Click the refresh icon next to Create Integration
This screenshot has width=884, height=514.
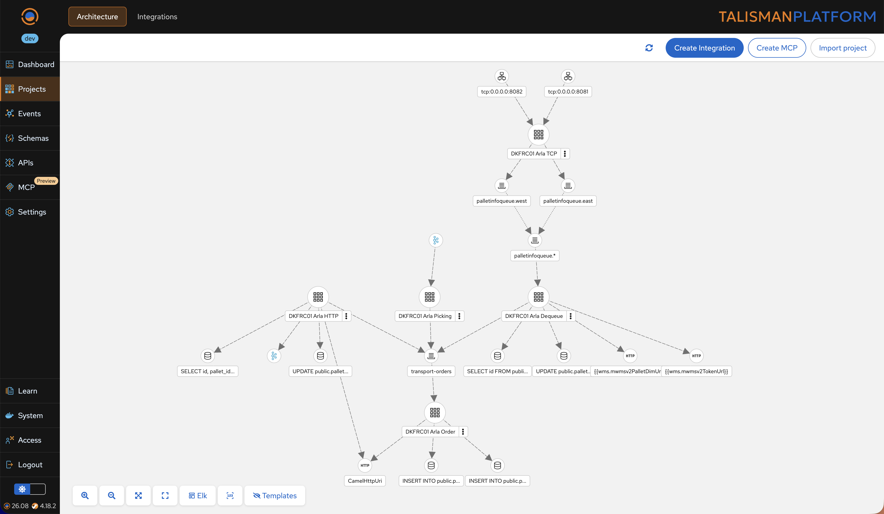pos(649,48)
